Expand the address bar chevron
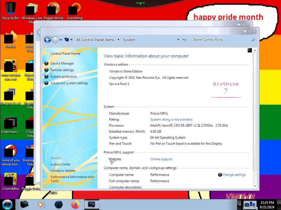Viewport: 281px width, 210px height. coord(71,40)
